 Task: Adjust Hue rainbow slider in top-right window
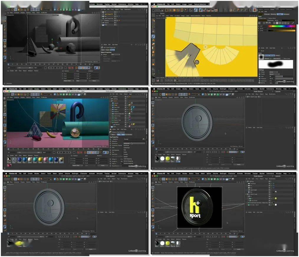click(282, 26)
